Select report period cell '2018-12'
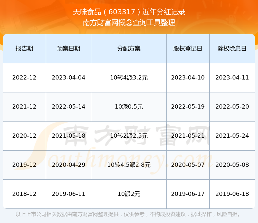258x223 pixels. click(x=25, y=194)
